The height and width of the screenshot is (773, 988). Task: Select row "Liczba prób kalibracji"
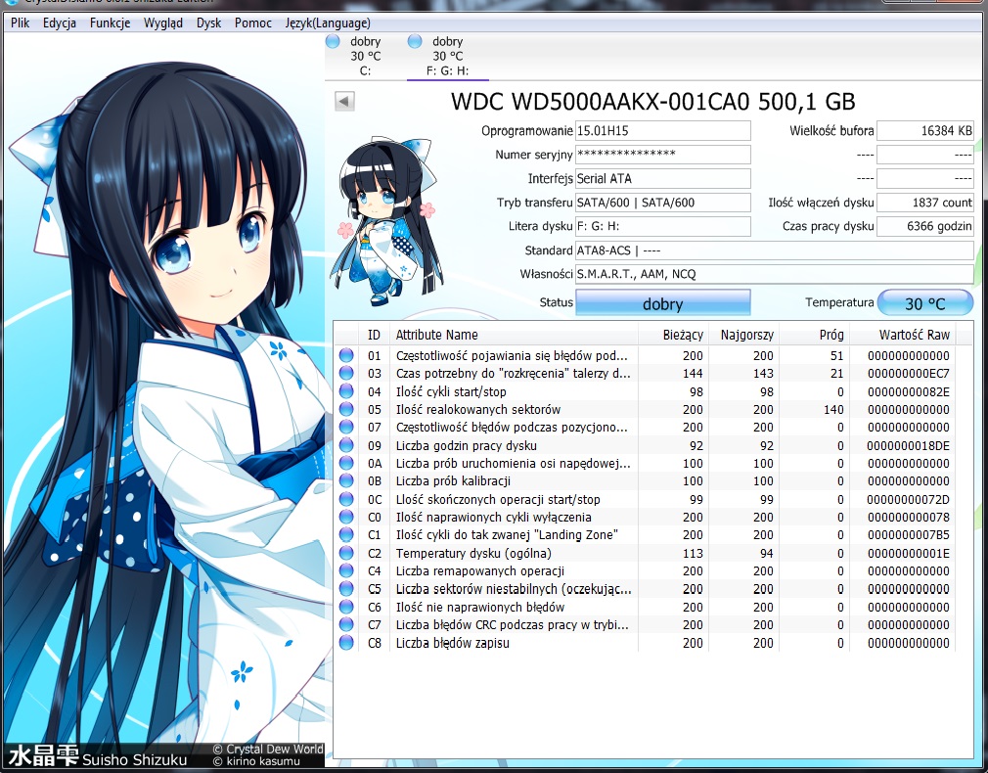point(645,481)
